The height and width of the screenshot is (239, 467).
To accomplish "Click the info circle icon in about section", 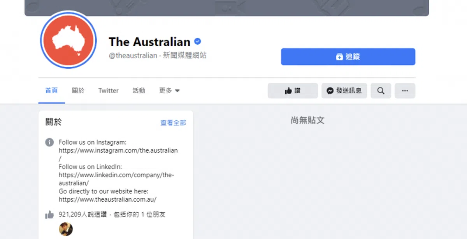I will [49, 142].
